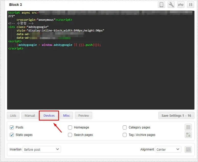Pause Block 3 with the pause icon
Viewport: 198px width, 162px height.
[191, 5]
